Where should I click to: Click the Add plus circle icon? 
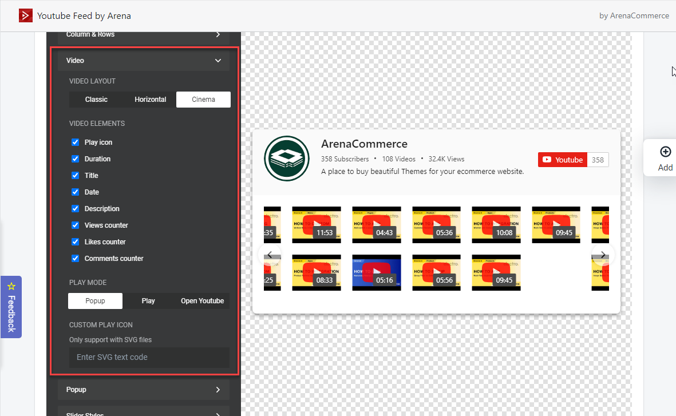click(x=665, y=152)
